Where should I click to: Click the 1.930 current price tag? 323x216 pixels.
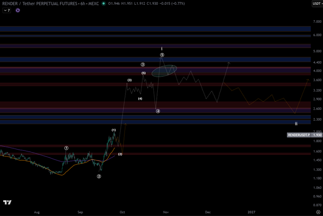[317, 135]
